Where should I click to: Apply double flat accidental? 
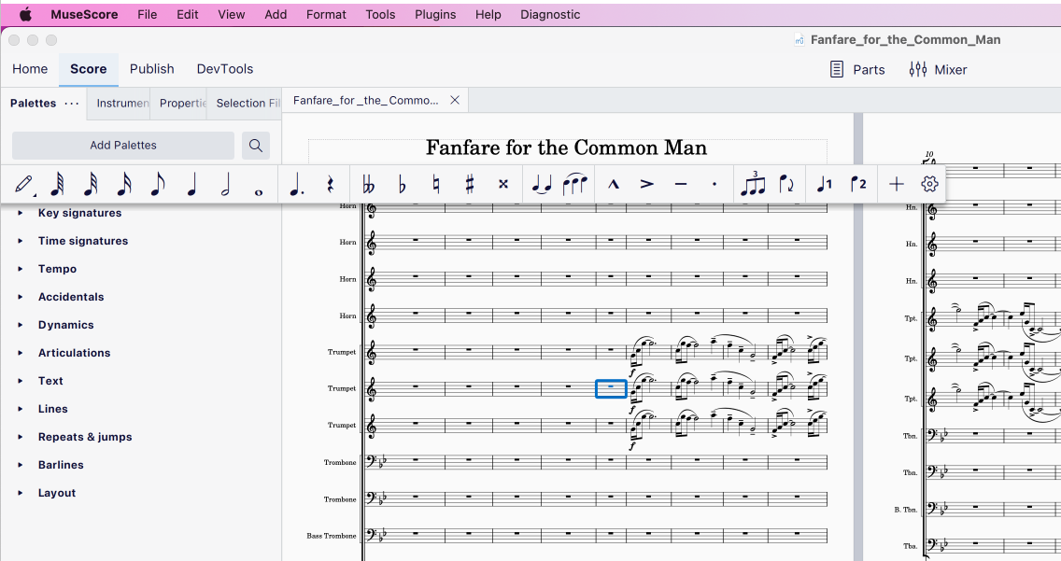coord(369,184)
